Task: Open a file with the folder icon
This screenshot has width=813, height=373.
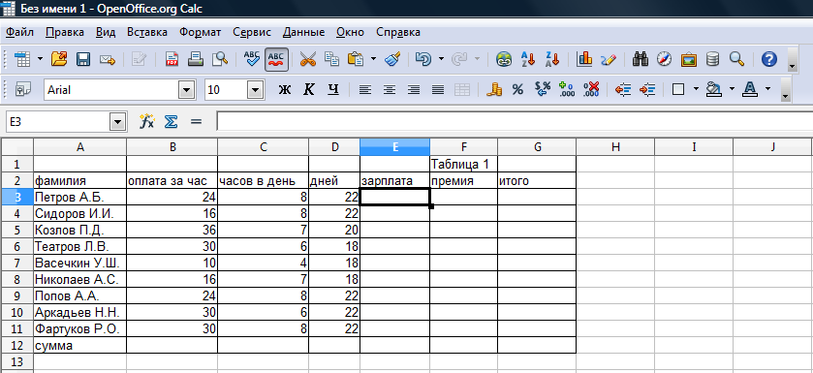Action: [60, 59]
